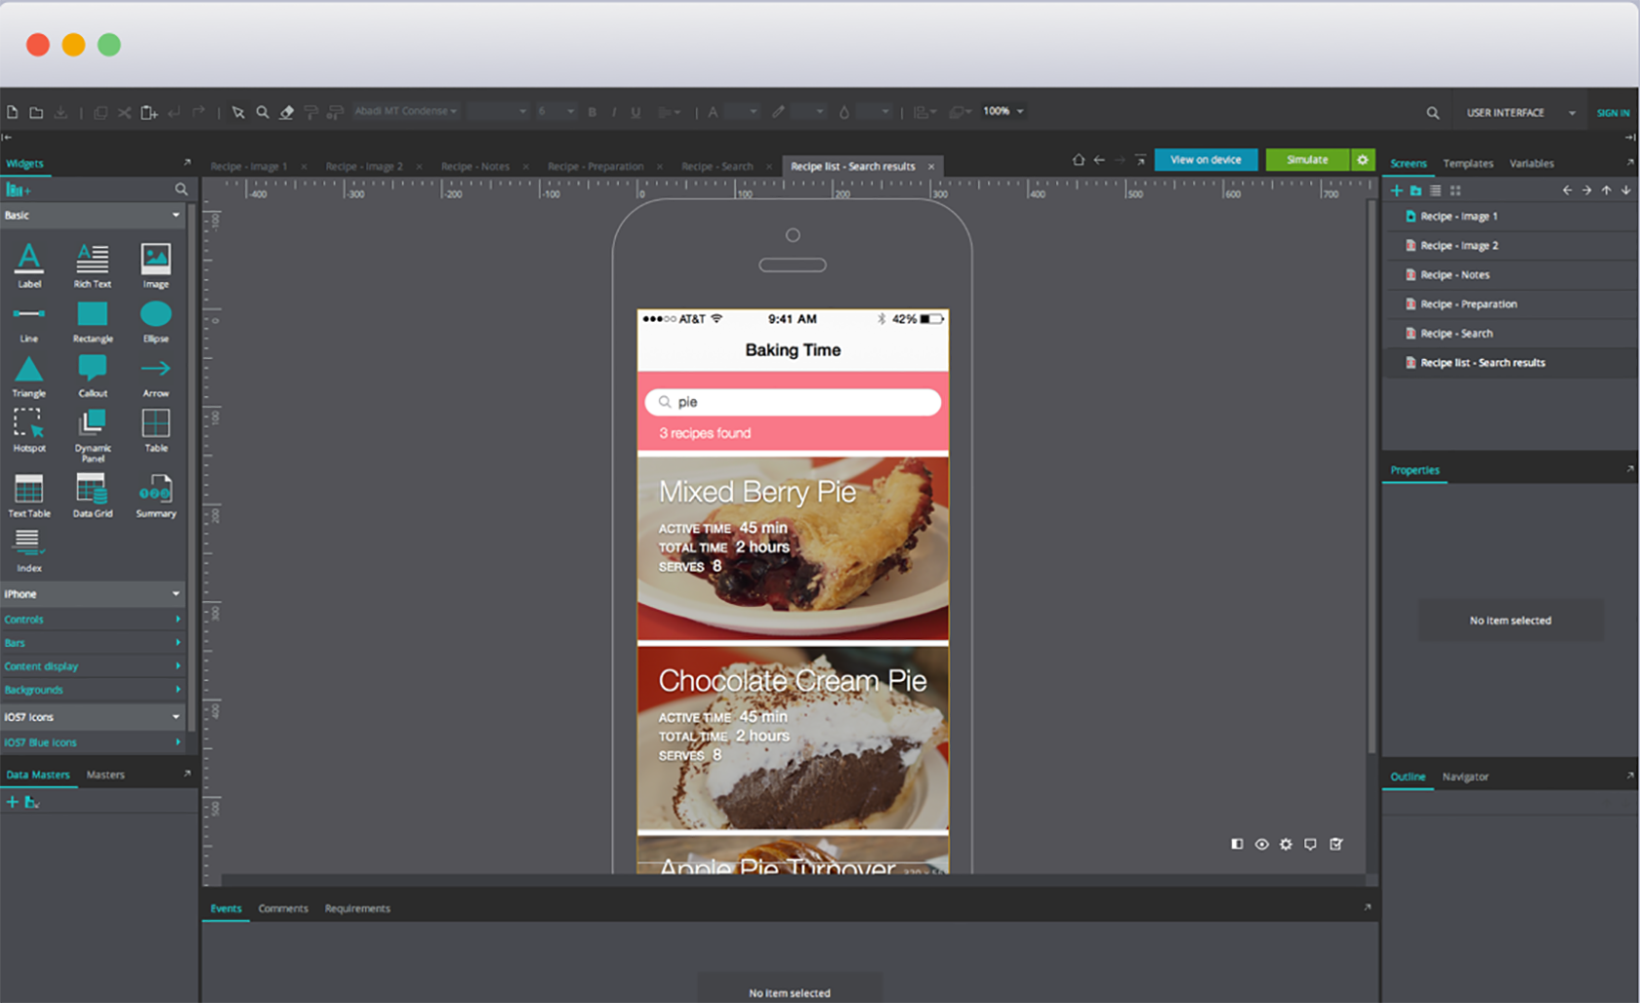Insert a Data Grid widget
The width and height of the screenshot is (1640, 1003).
pos(93,496)
